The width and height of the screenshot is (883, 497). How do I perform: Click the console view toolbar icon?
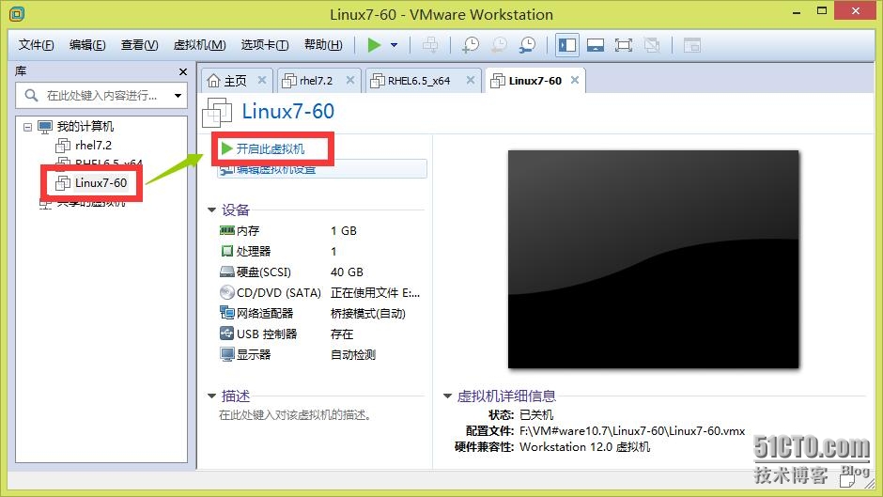tap(691, 45)
